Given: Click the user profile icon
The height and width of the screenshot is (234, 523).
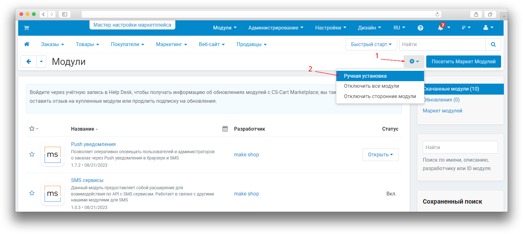Looking at the screenshot, I should pos(486,28).
